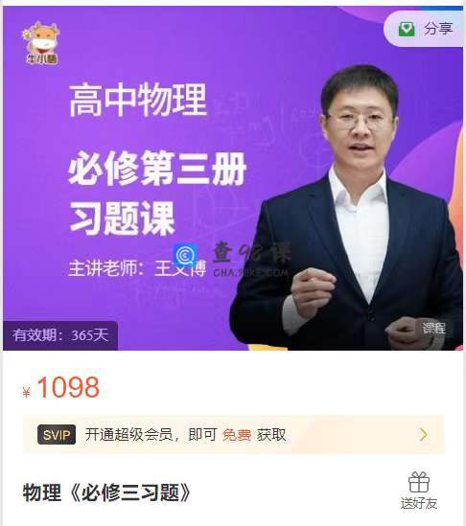Tap the 分享 share button

pos(424,29)
